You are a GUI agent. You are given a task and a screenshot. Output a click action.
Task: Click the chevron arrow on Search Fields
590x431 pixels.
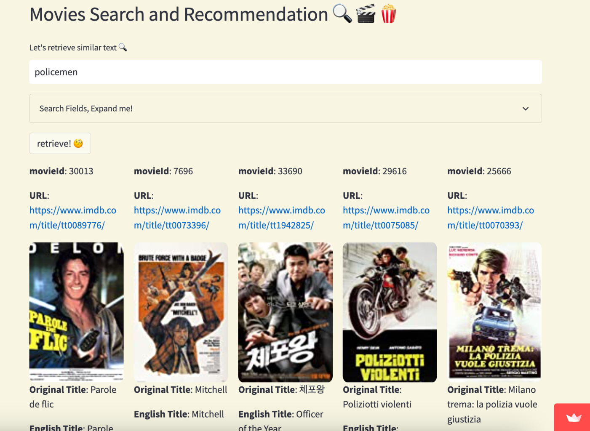tap(525, 109)
